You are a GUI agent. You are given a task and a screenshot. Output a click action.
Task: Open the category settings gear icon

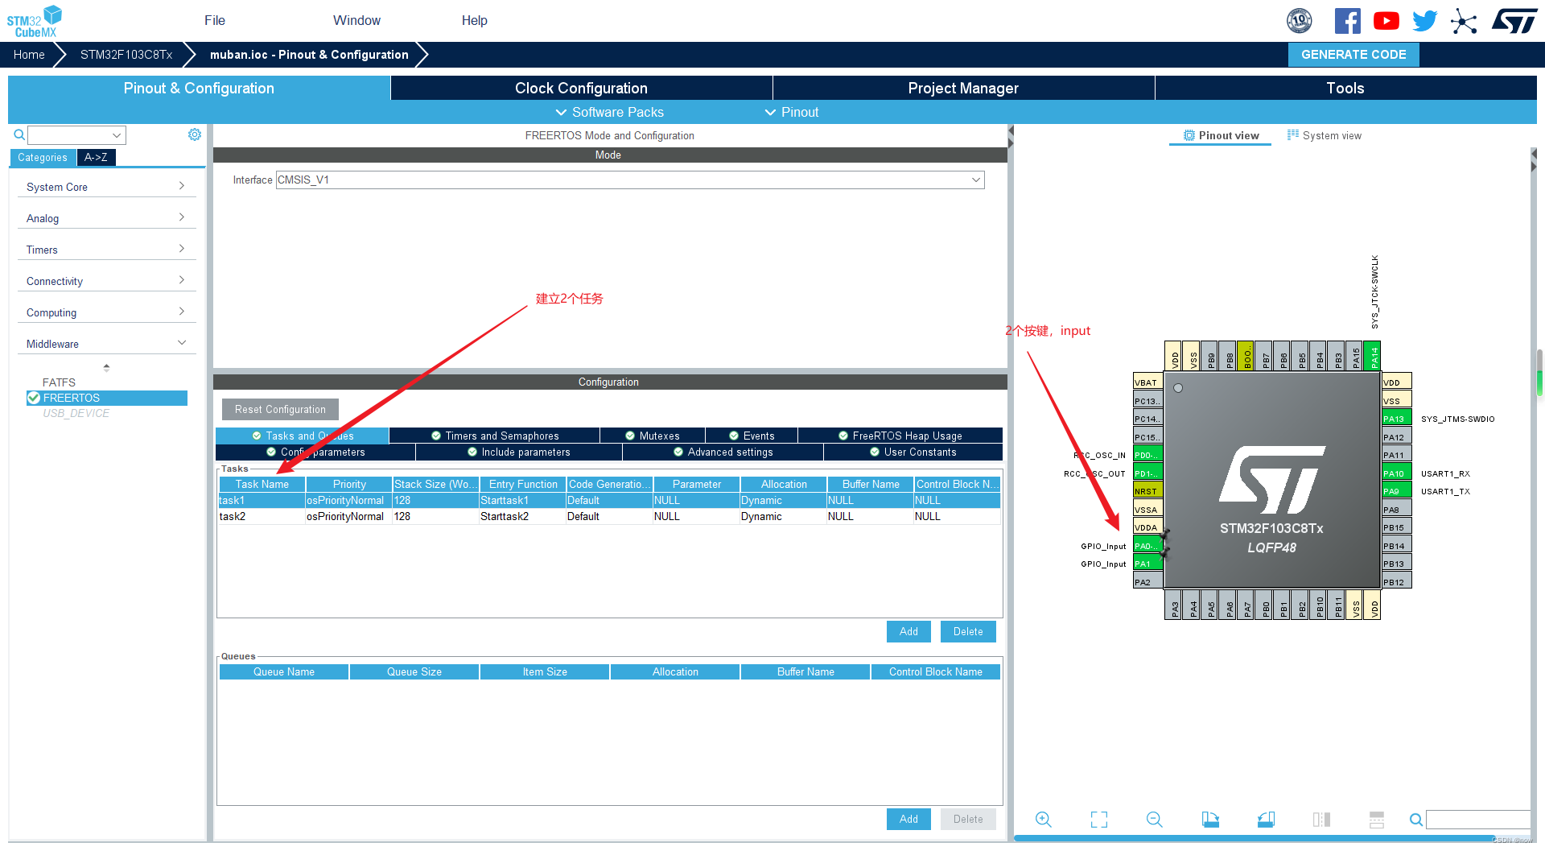tap(194, 134)
